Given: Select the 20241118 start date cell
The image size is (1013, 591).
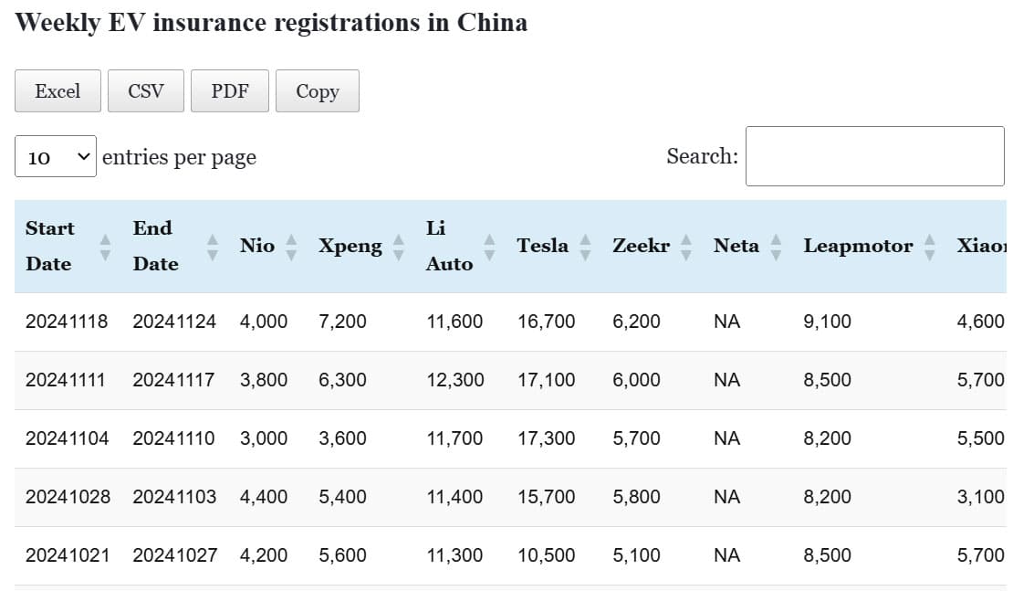Looking at the screenshot, I should tap(67, 322).
